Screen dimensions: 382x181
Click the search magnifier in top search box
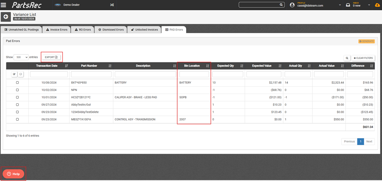tap(281, 5)
